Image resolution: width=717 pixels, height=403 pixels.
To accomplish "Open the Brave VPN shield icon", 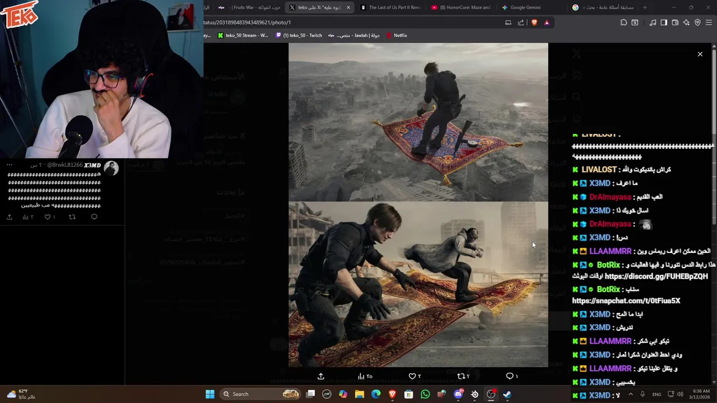I will [697, 22].
